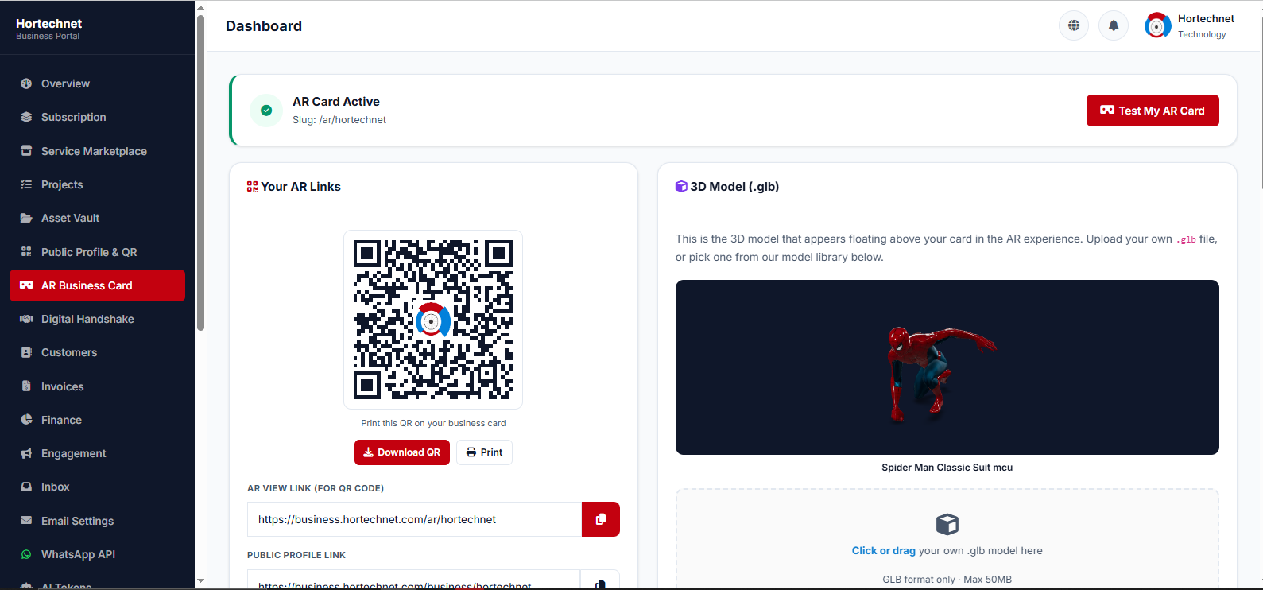Click the AR view link field

pos(414,519)
